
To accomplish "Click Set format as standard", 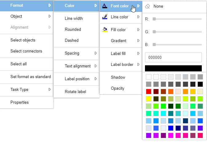I will (x=30, y=77).
